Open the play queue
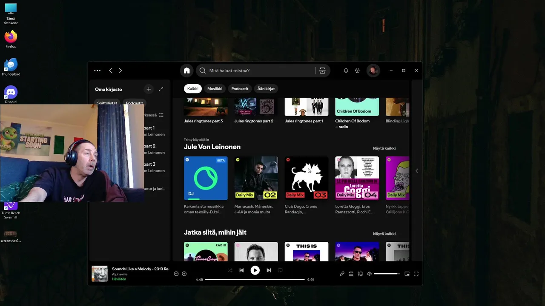 click(351, 274)
